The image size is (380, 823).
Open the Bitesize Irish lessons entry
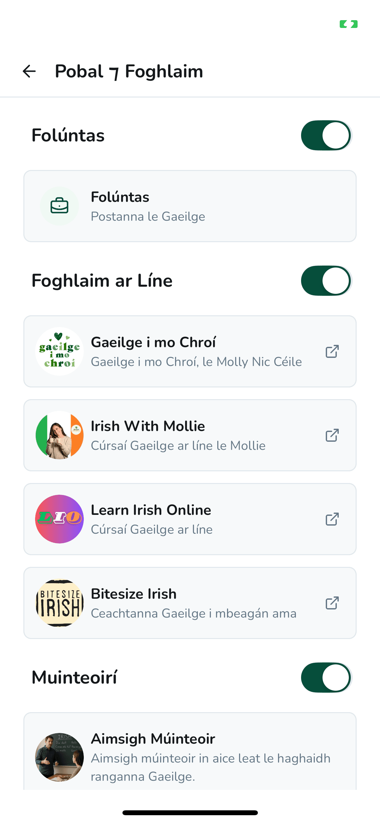click(x=190, y=603)
